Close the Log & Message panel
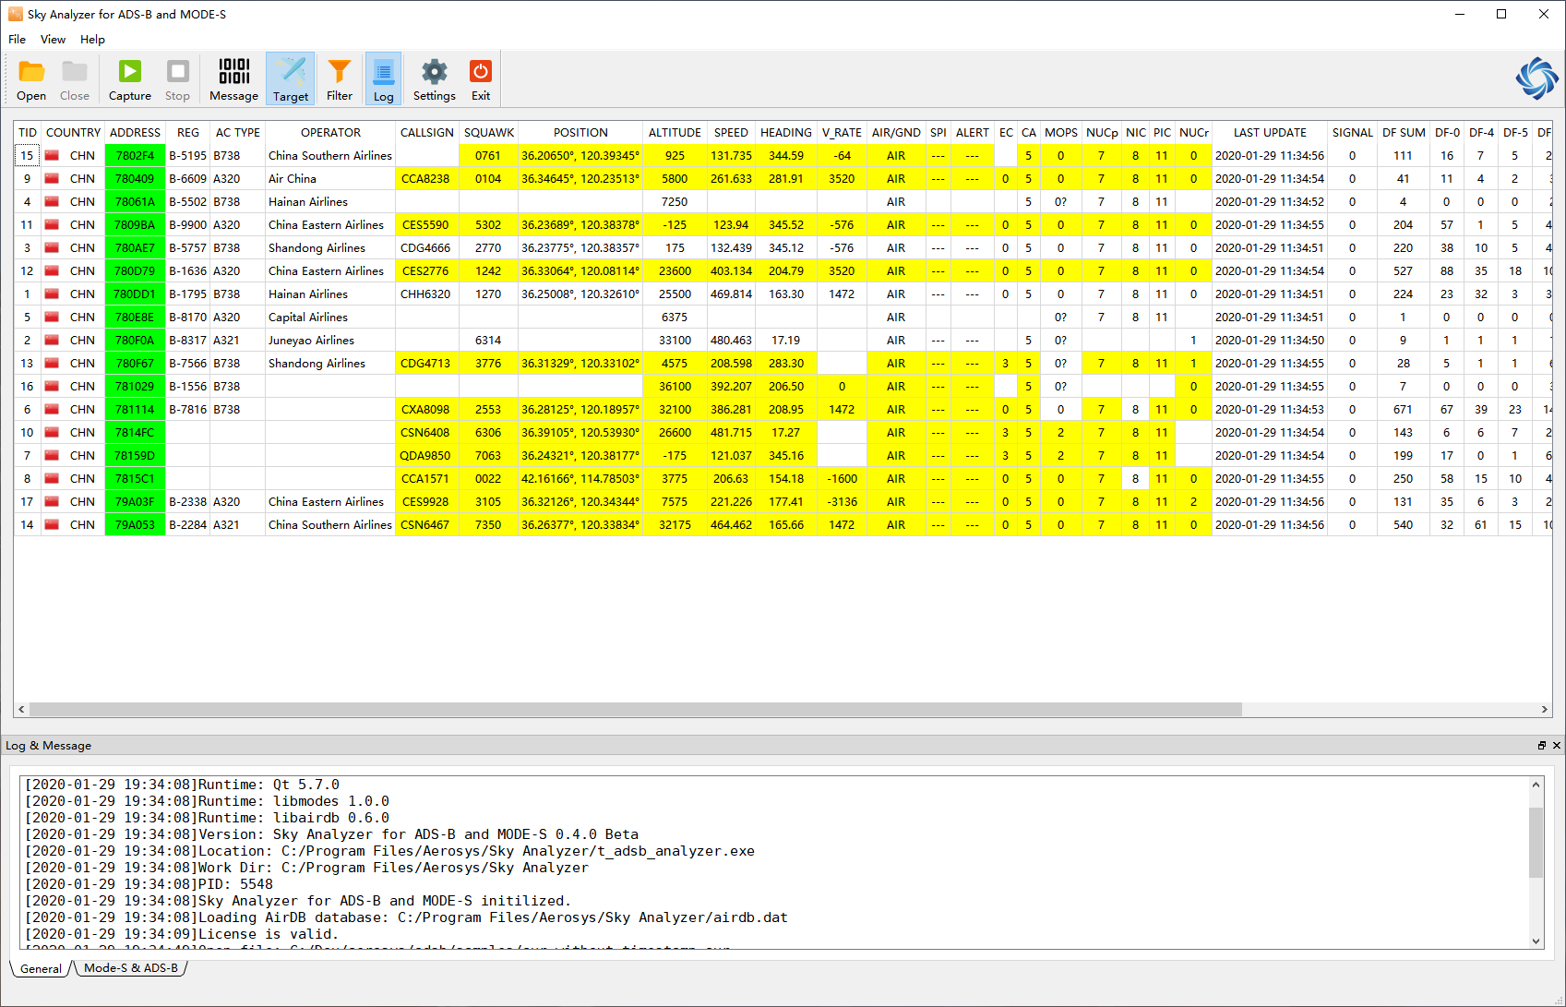Image resolution: width=1566 pixels, height=1007 pixels. [x=1556, y=745]
